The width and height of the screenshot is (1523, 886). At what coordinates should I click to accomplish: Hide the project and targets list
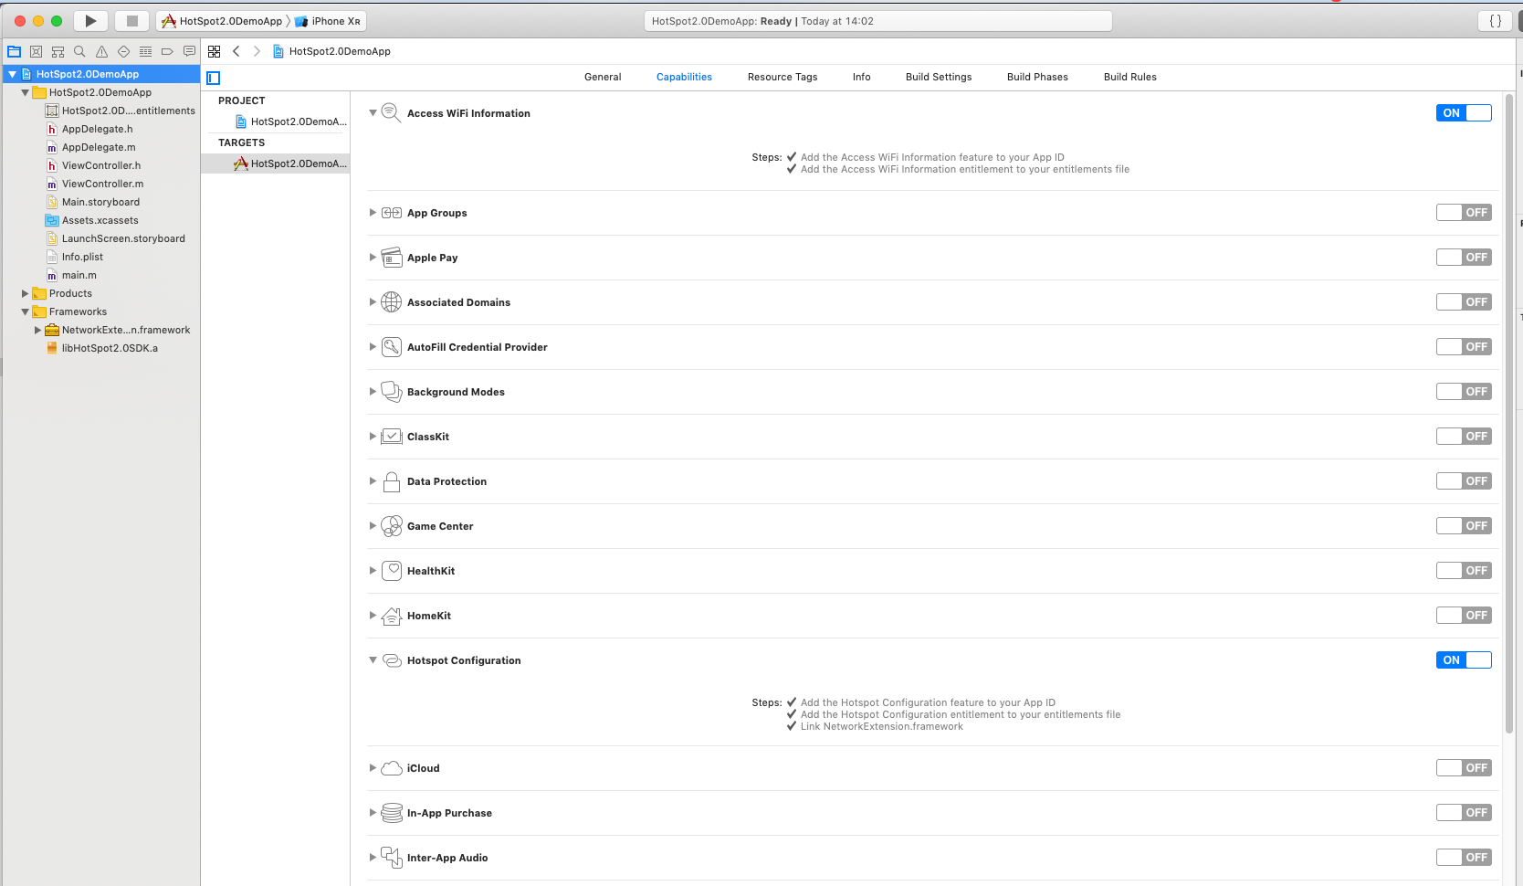[x=214, y=79]
